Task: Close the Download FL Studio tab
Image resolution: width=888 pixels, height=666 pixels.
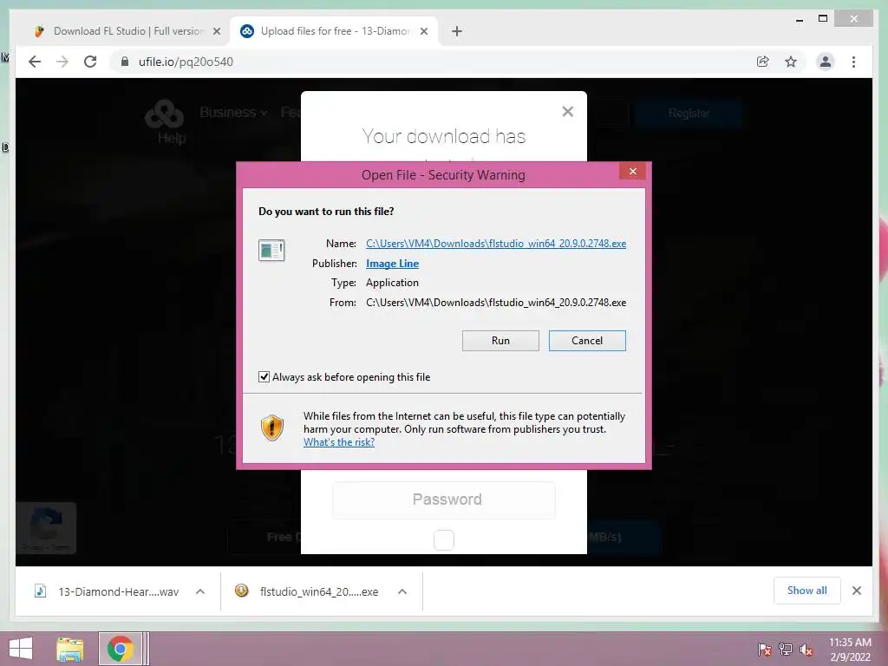Action: click(216, 31)
